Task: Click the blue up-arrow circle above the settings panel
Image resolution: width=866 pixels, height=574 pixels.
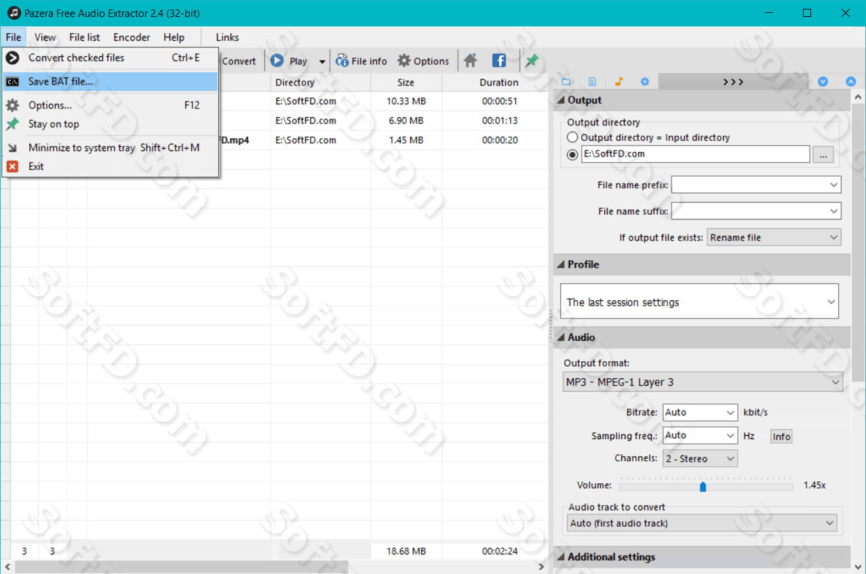Action: tap(851, 82)
